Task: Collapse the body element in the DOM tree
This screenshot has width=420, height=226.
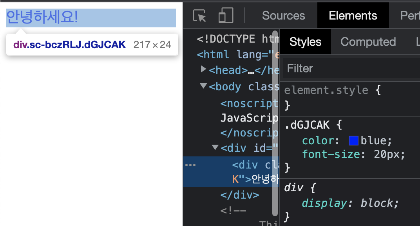Action: (203, 86)
